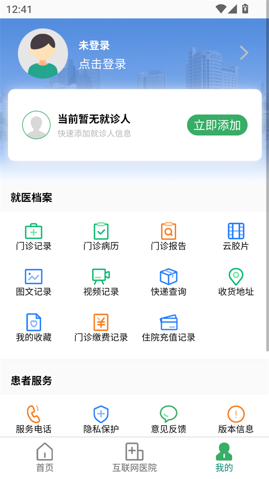Tap the grey patient placeholder avatar
The image size is (269, 479).
coord(36,125)
